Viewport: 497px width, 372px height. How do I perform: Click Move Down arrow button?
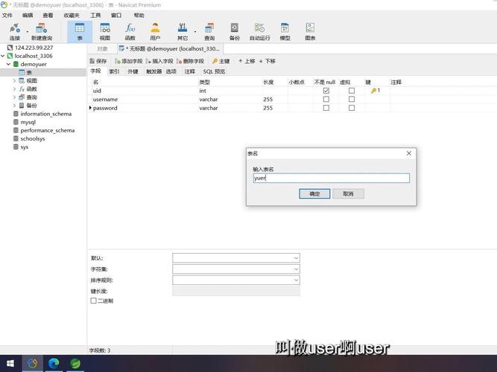click(x=268, y=61)
